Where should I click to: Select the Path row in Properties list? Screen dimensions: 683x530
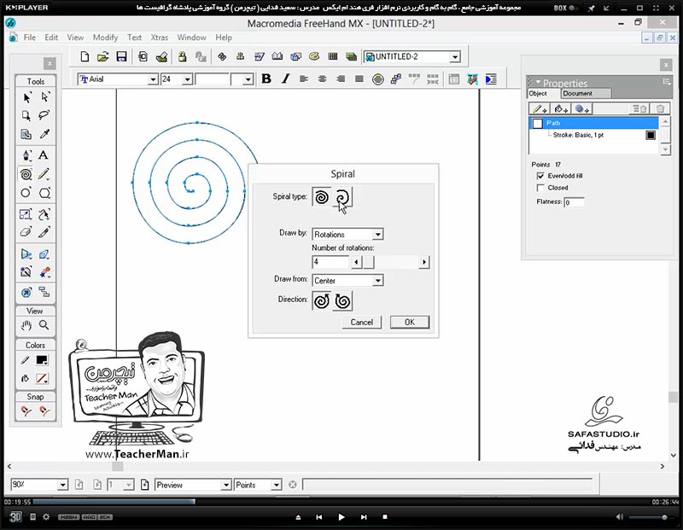593,123
